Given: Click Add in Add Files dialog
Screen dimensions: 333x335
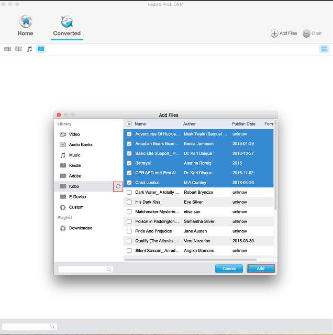Looking at the screenshot, I should [x=261, y=269].
